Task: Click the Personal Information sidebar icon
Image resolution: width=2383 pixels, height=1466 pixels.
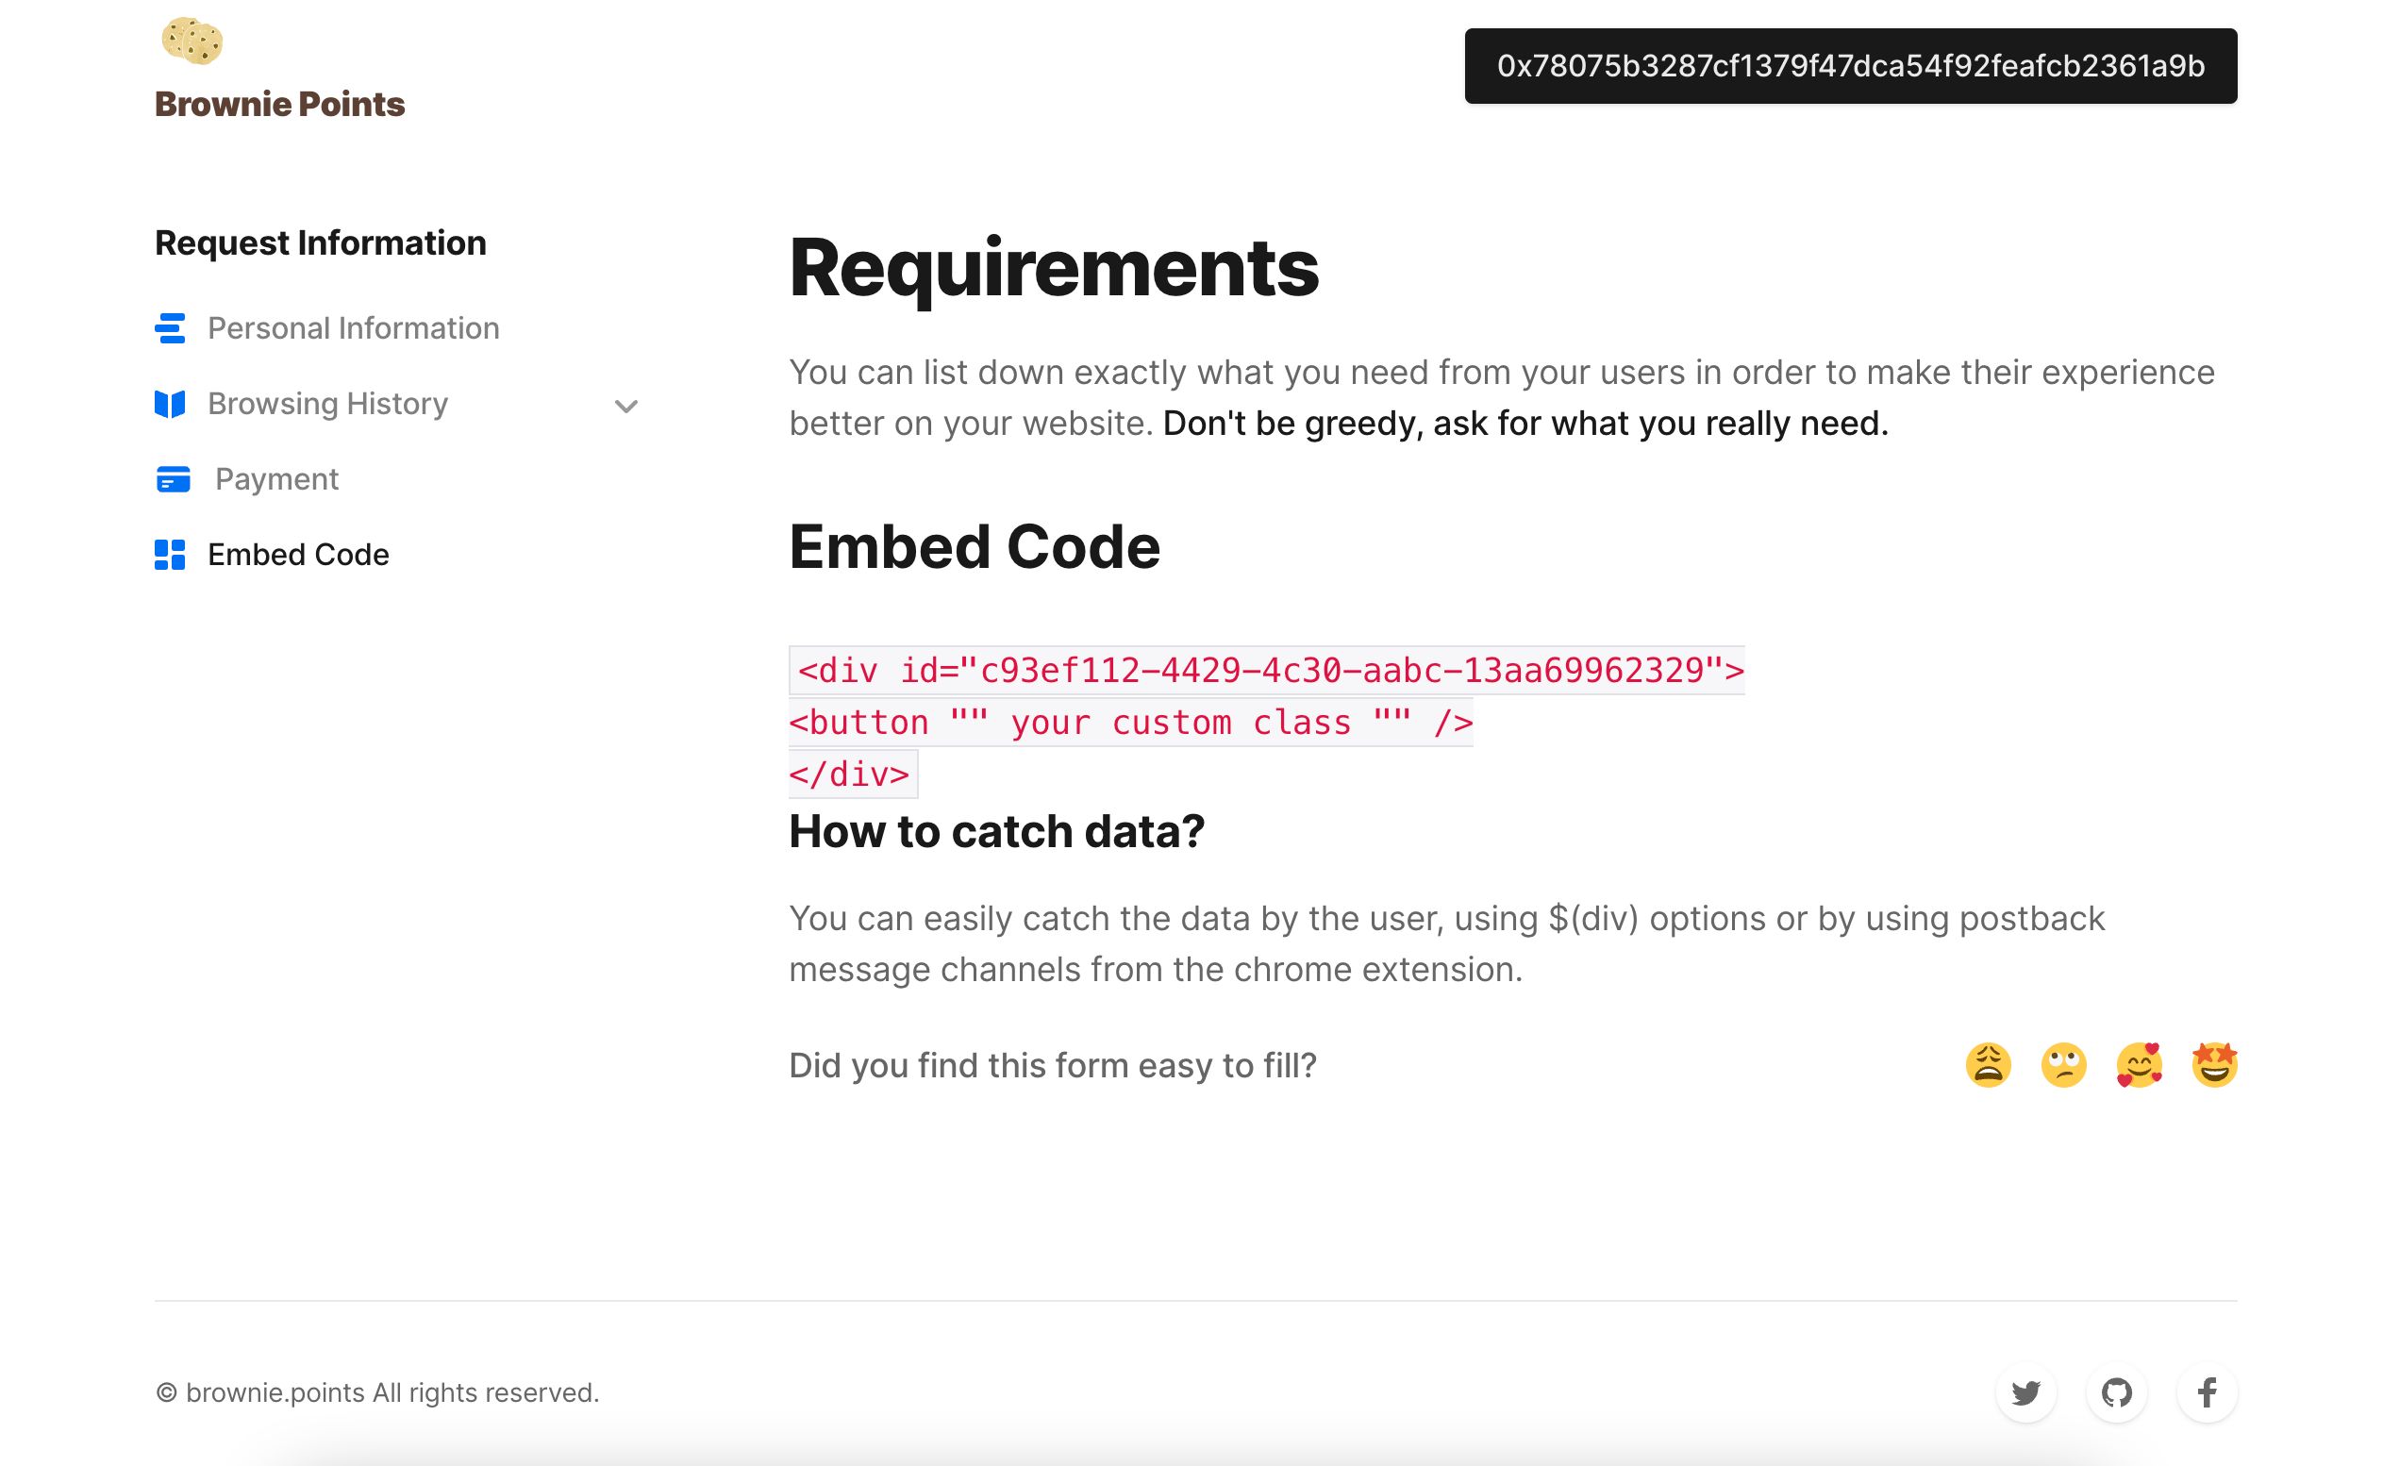Action: click(170, 327)
